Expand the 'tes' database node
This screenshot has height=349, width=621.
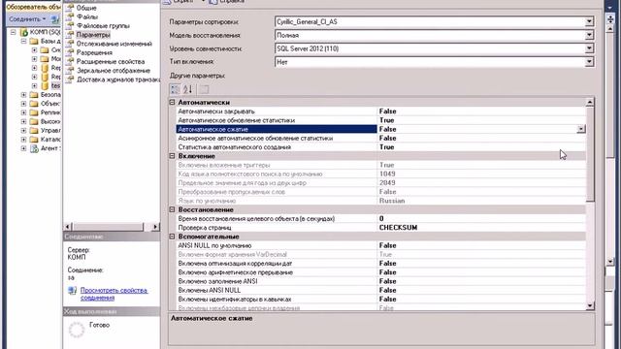[x=35, y=85]
